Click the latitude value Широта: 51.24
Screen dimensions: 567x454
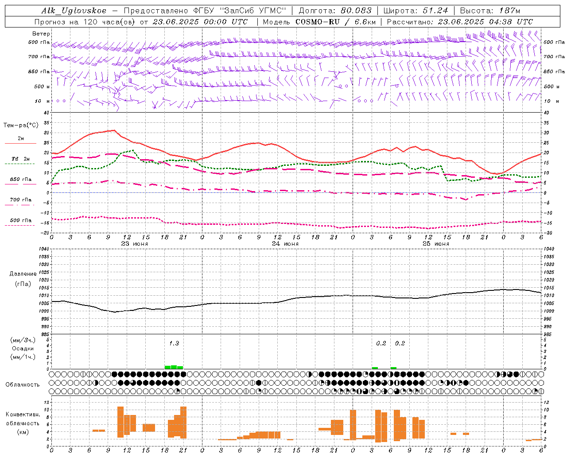pos(416,11)
